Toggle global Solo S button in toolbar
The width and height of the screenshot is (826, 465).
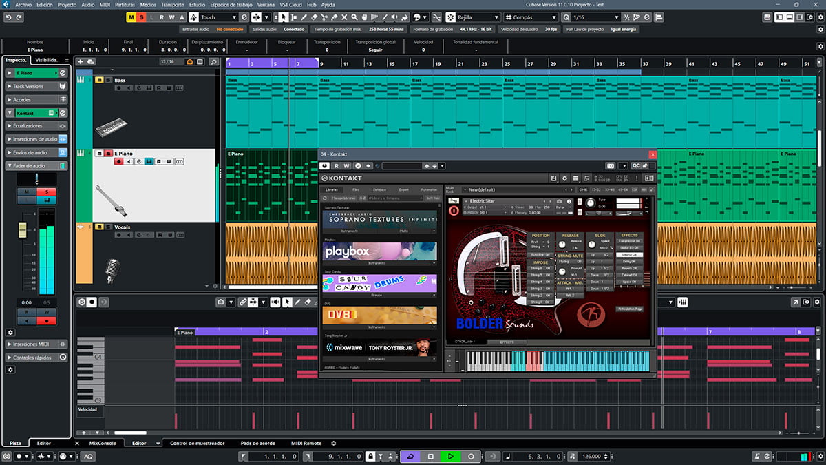[142, 17]
